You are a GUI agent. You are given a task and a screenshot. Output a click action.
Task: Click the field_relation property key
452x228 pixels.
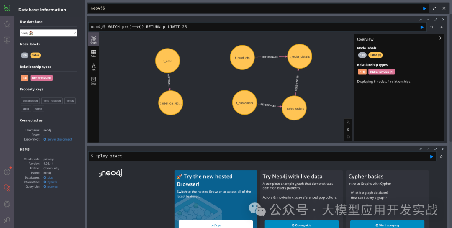tap(52, 100)
